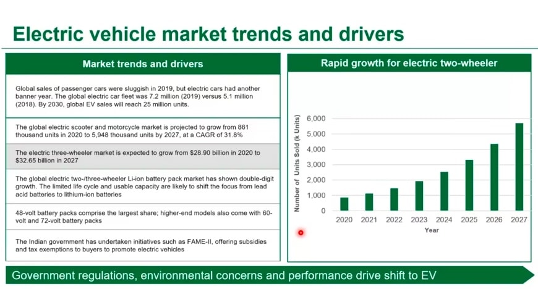The image size is (538, 289).
Task: Click the 2025 bar in the chart
Action: tap(469, 185)
